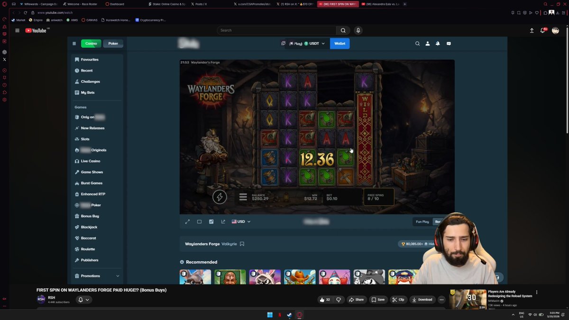Dislike the video with thumbs down
569x320 pixels.
pyautogui.click(x=339, y=300)
